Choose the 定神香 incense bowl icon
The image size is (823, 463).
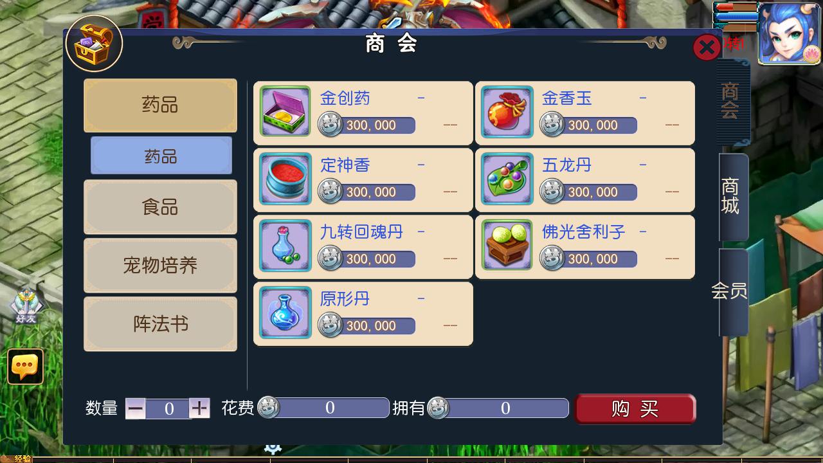[x=285, y=179]
